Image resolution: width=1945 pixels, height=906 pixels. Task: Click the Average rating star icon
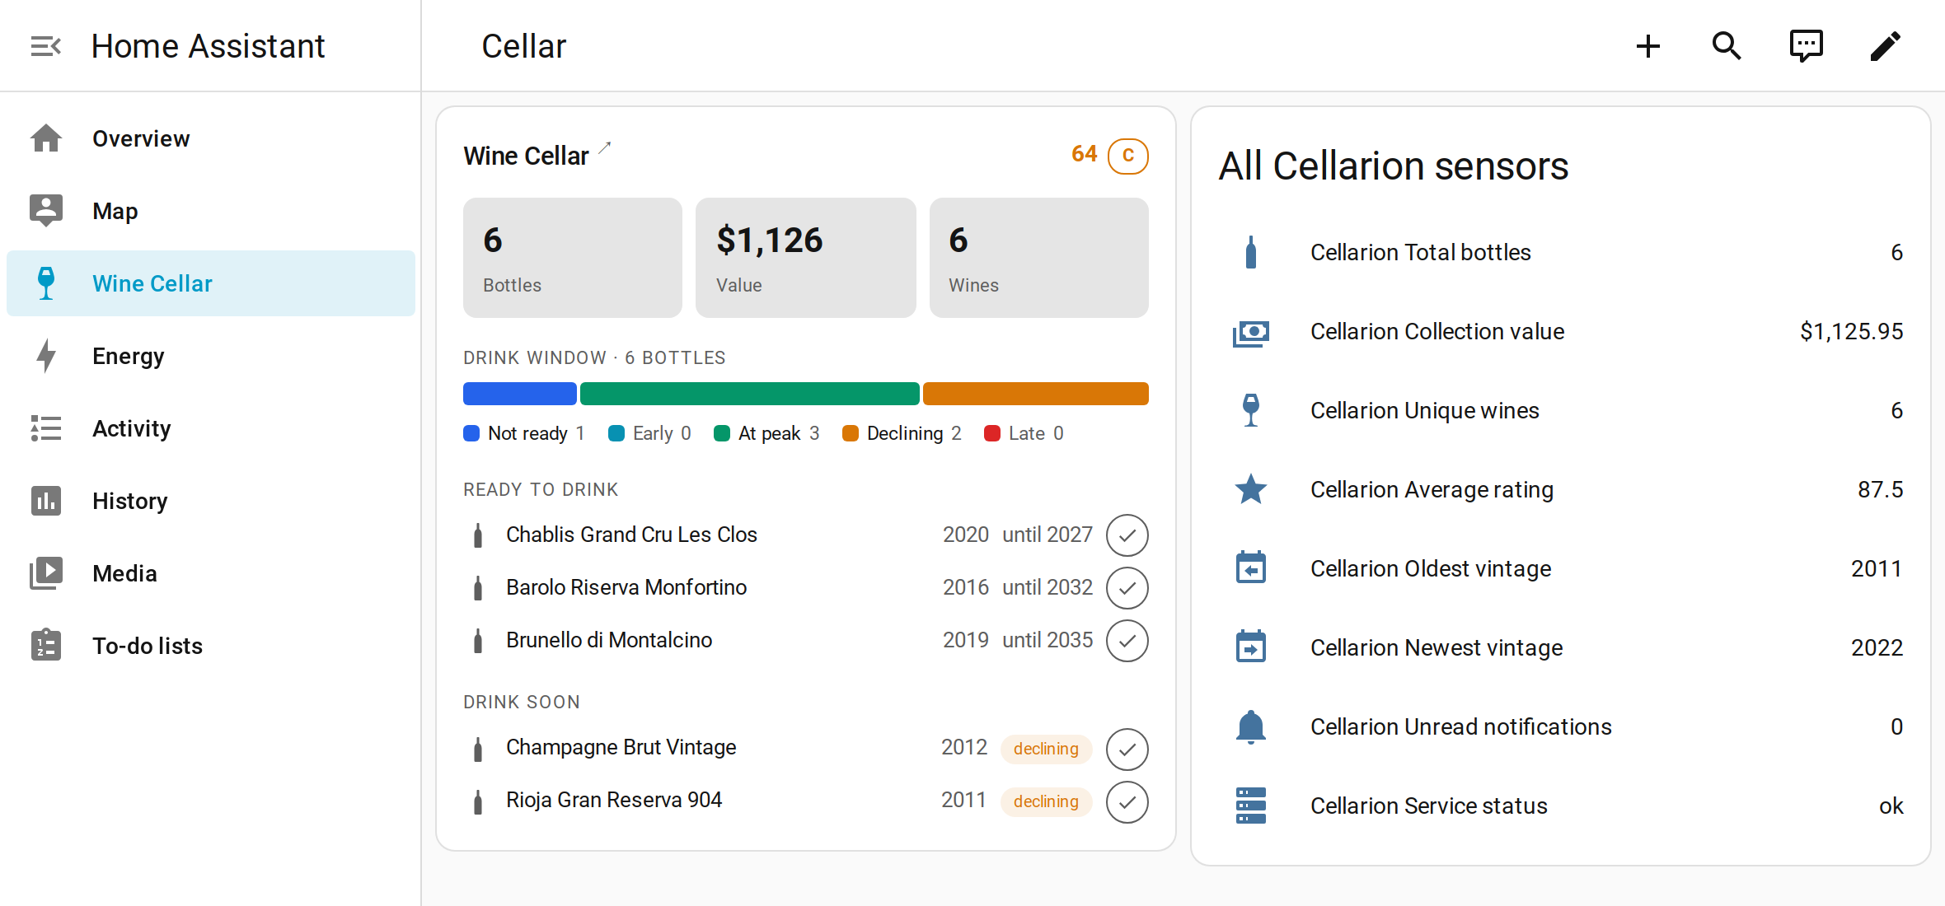pos(1251,489)
